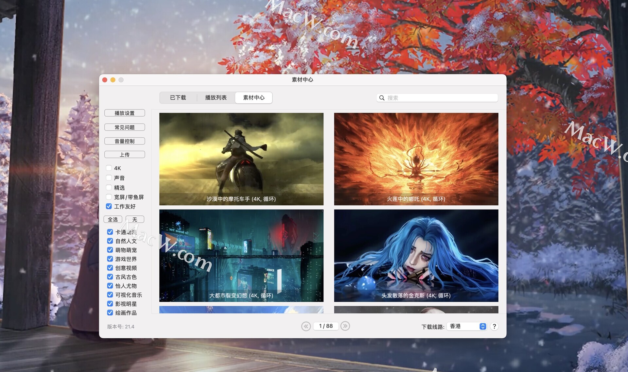The image size is (628, 372).
Task: Switch to the 已下载 tab
Action: pyautogui.click(x=178, y=98)
